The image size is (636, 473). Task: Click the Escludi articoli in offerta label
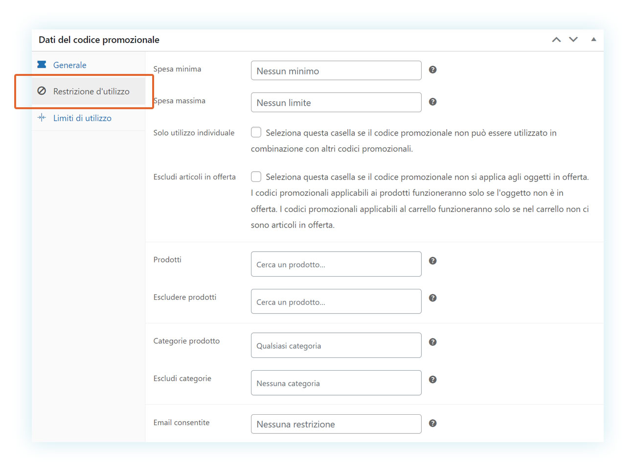194,177
